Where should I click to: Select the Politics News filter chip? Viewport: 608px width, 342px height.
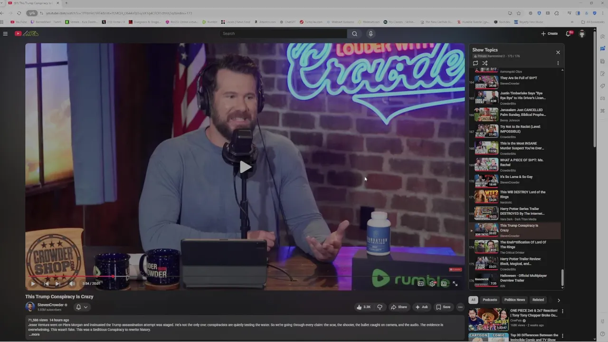point(514,300)
